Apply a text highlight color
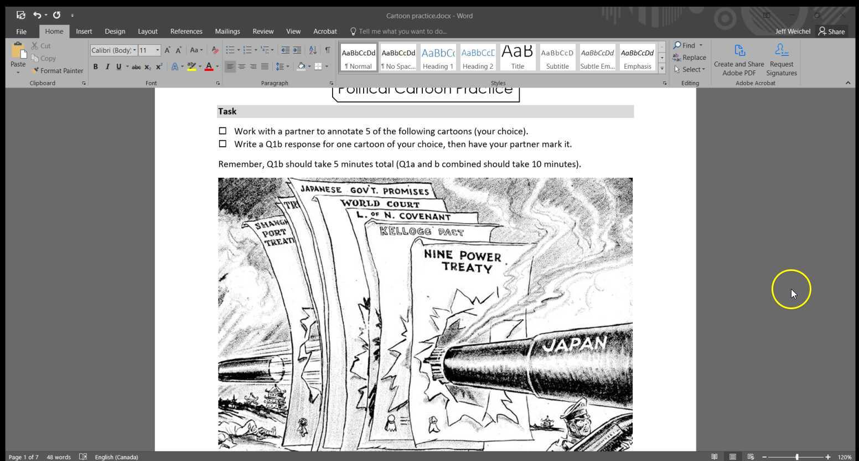 pyautogui.click(x=191, y=66)
